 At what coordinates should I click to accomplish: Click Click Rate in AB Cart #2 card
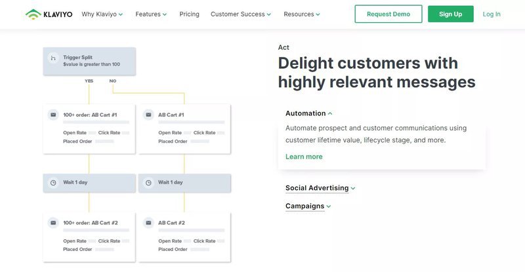(x=205, y=241)
